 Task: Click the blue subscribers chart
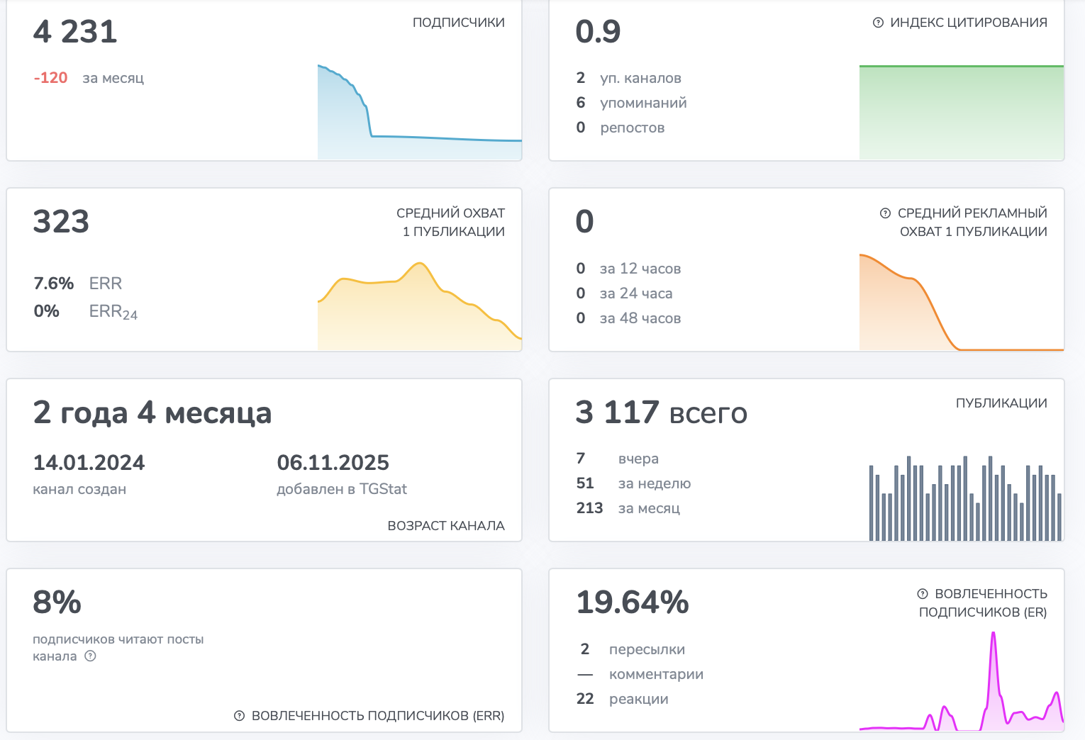point(420,112)
